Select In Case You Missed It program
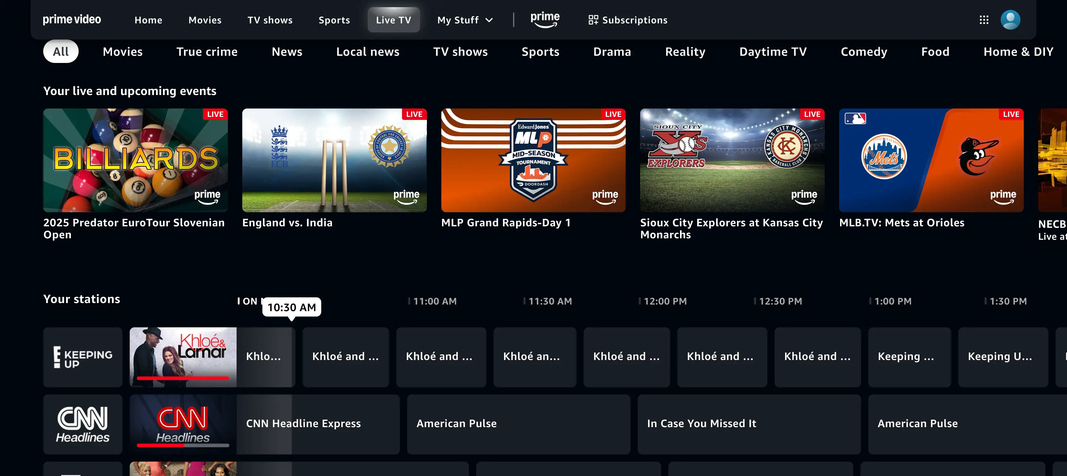The width and height of the screenshot is (1067, 476). (749, 424)
